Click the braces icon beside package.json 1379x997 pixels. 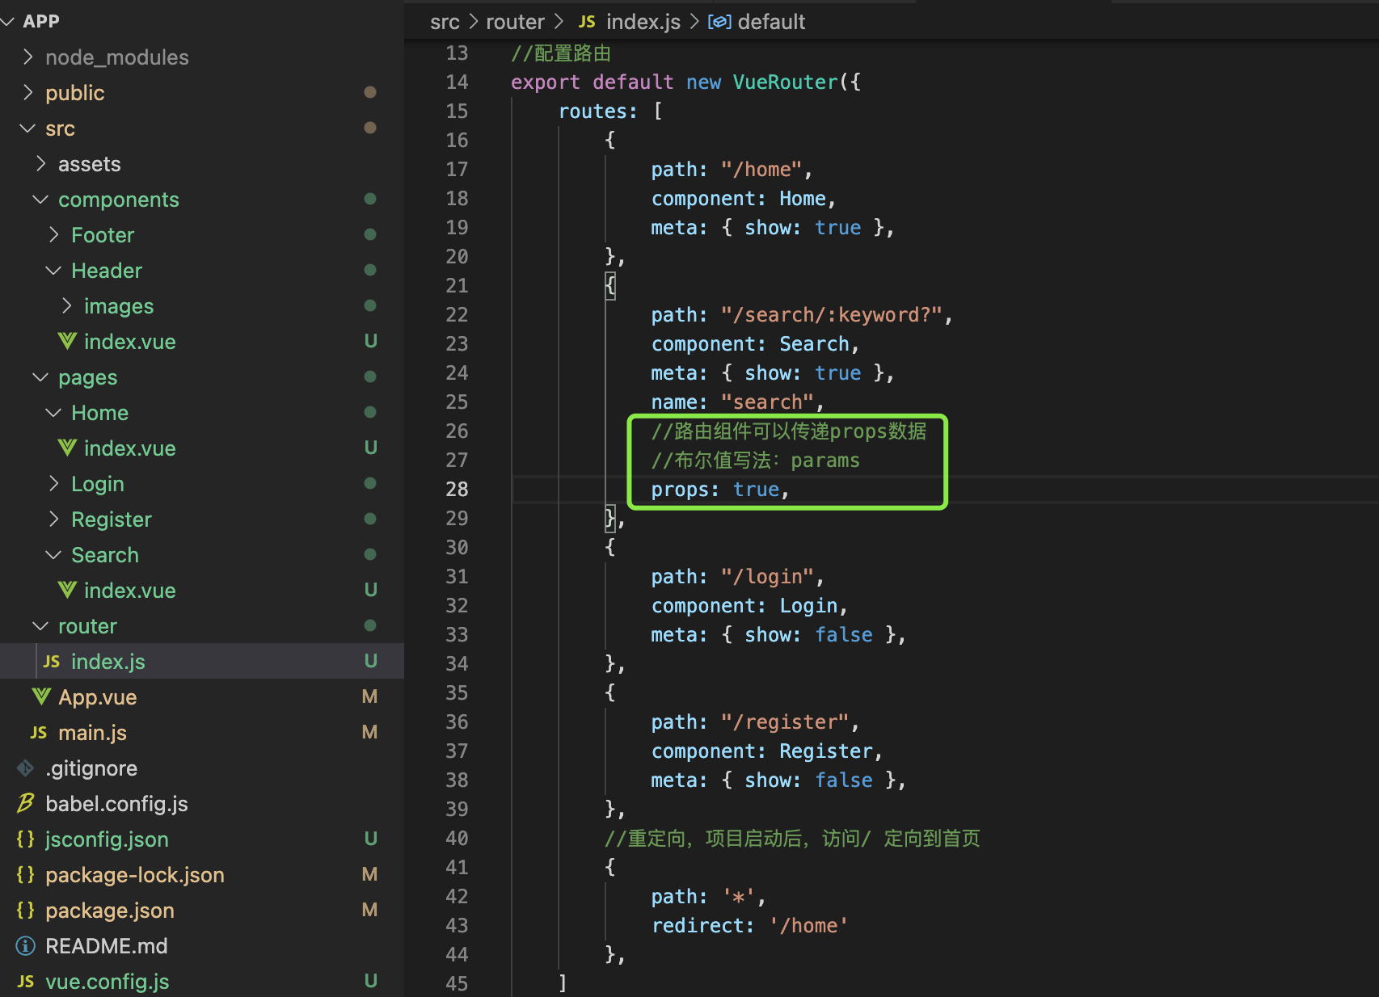point(26,911)
